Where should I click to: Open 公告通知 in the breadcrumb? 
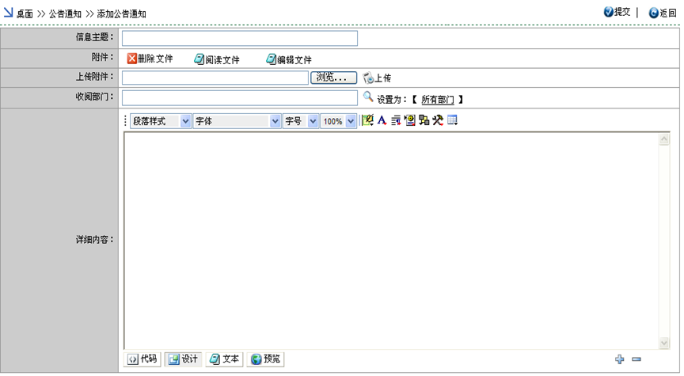(65, 14)
